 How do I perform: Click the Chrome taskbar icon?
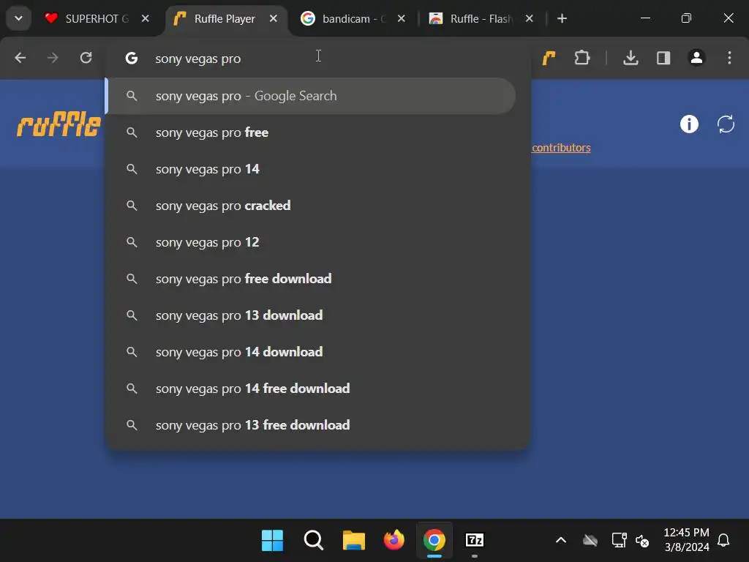click(x=434, y=540)
